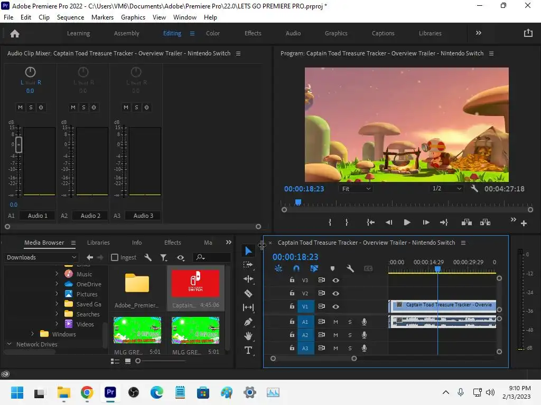Hide the V1 track output eye
This screenshot has width=541, height=405.
coord(335,306)
